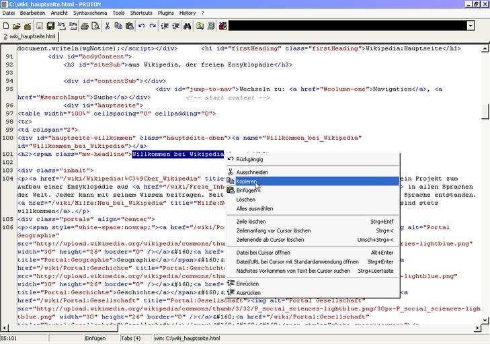Click the win: C:\wiki_hauptseite.html status entry
The height and width of the screenshot is (344, 490).
[187, 339]
